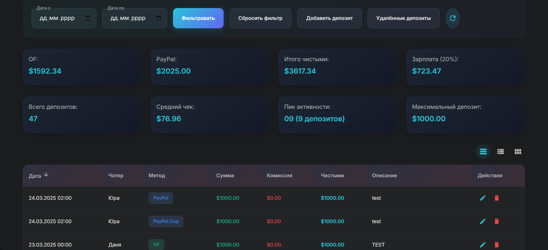
Task: Open calendar picker in 'Дата по' field
Action: pyautogui.click(x=159, y=18)
